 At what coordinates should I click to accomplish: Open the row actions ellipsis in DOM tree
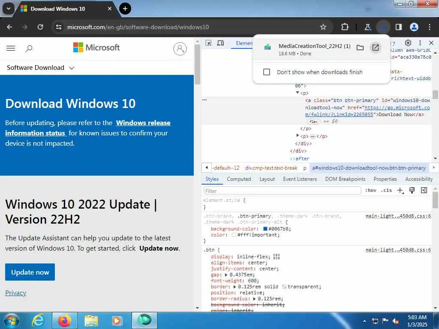pyautogui.click(x=204, y=100)
